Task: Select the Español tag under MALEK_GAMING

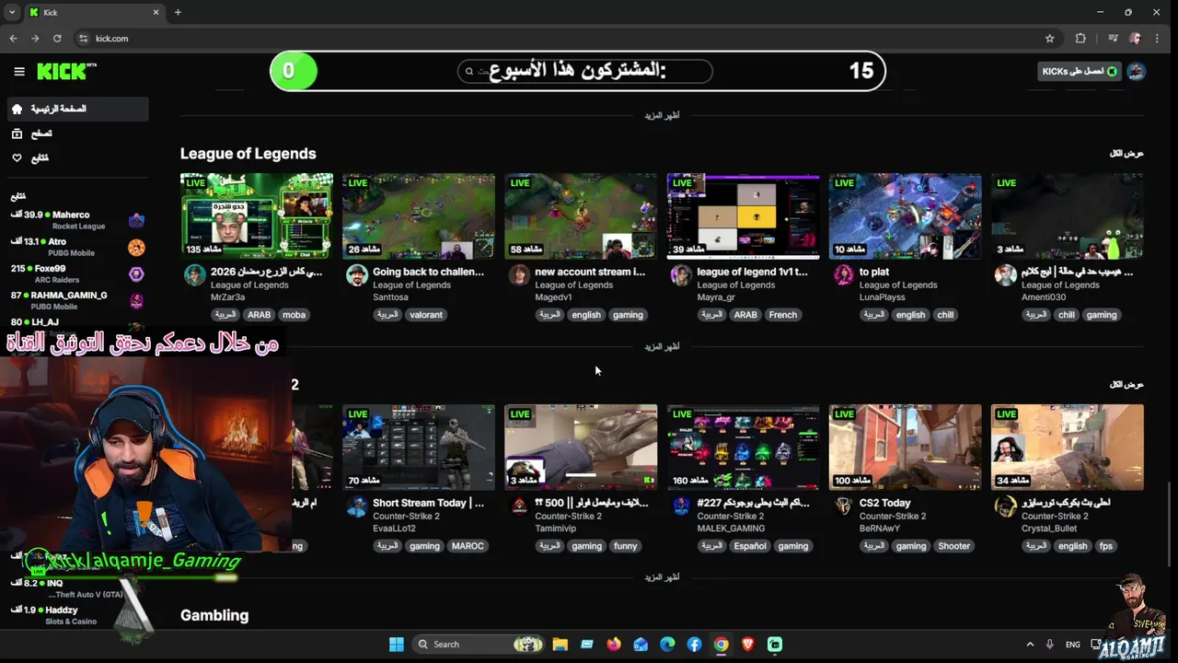Action: [749, 546]
